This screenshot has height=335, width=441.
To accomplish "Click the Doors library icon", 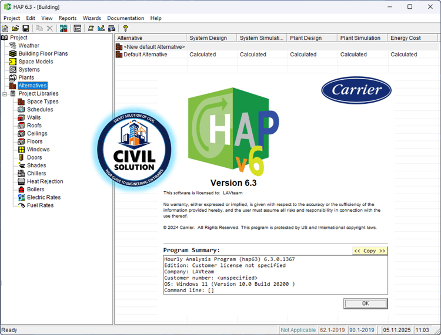I will (x=21, y=157).
